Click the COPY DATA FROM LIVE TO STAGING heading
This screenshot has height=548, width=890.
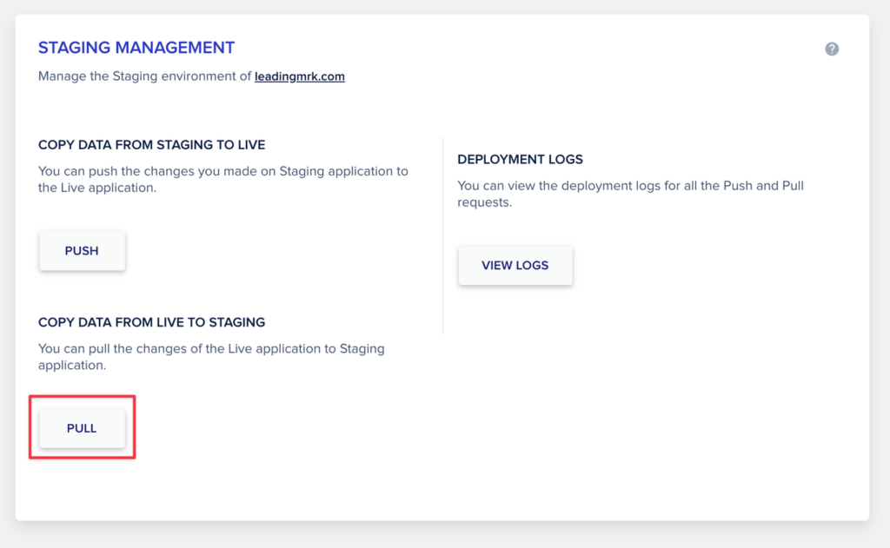[x=151, y=322]
